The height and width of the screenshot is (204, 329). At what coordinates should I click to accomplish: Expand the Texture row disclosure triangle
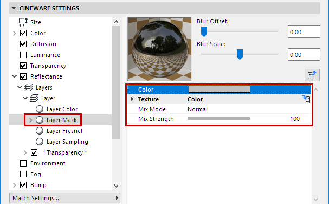[132, 99]
